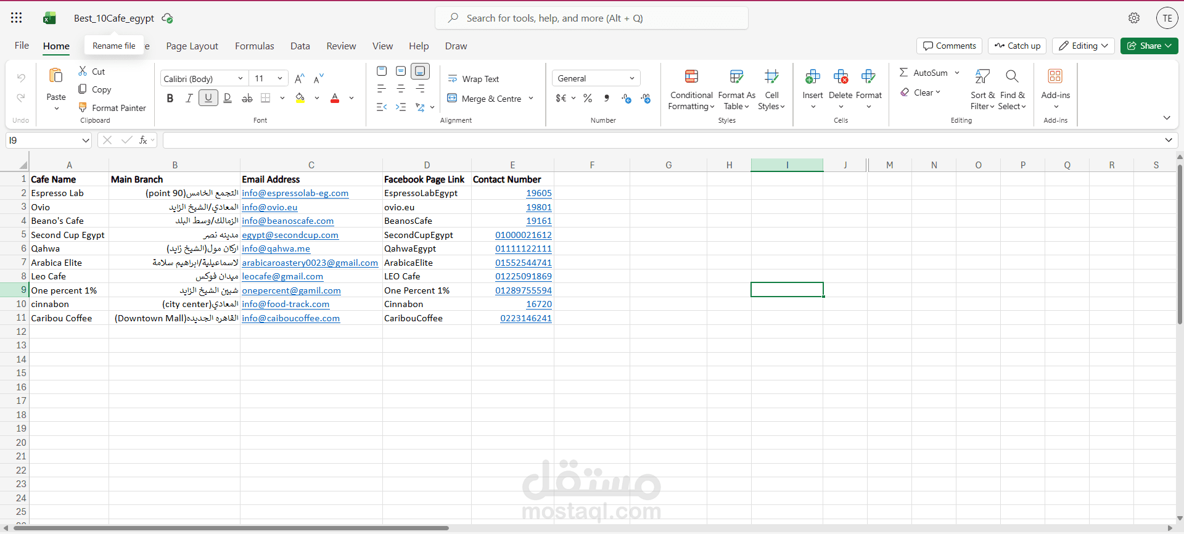The image size is (1184, 534).
Task: Toggle middle vertical alignment
Action: (x=401, y=71)
